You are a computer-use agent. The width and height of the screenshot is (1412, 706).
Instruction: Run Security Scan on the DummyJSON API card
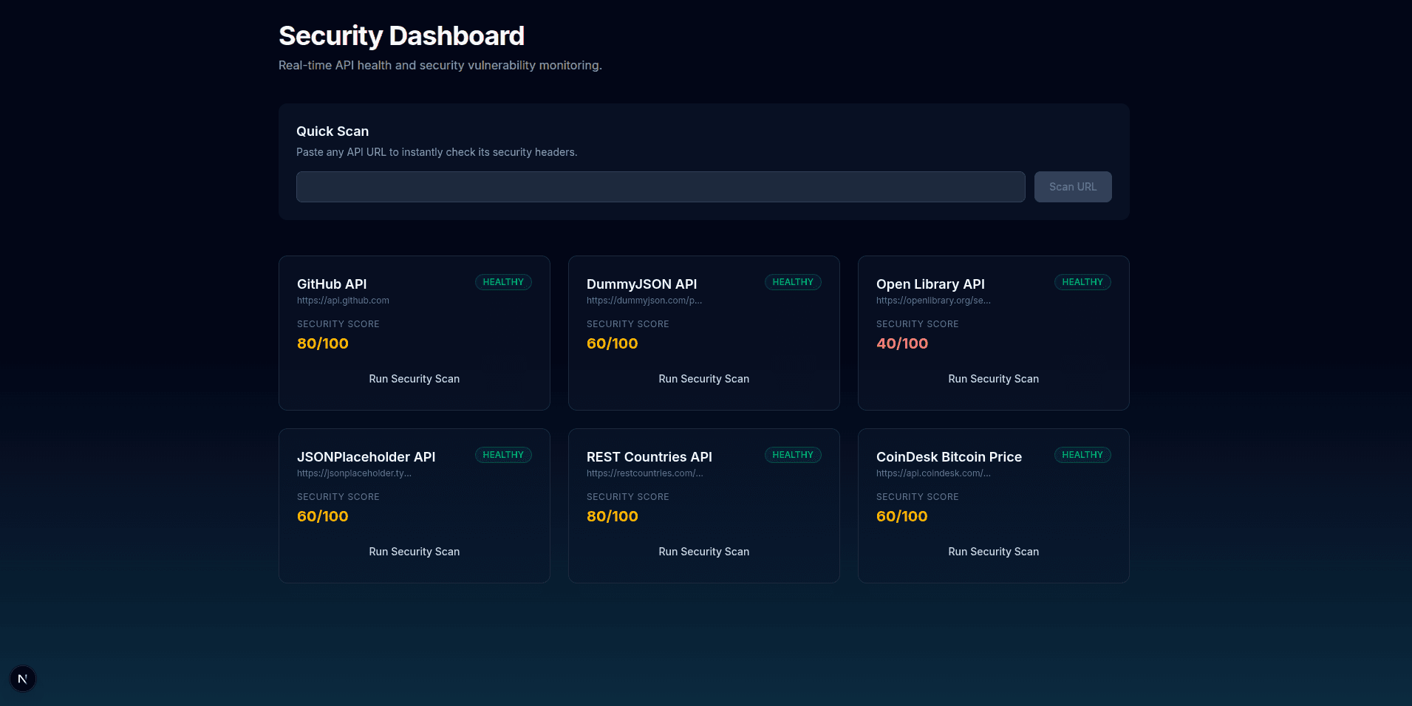(703, 378)
